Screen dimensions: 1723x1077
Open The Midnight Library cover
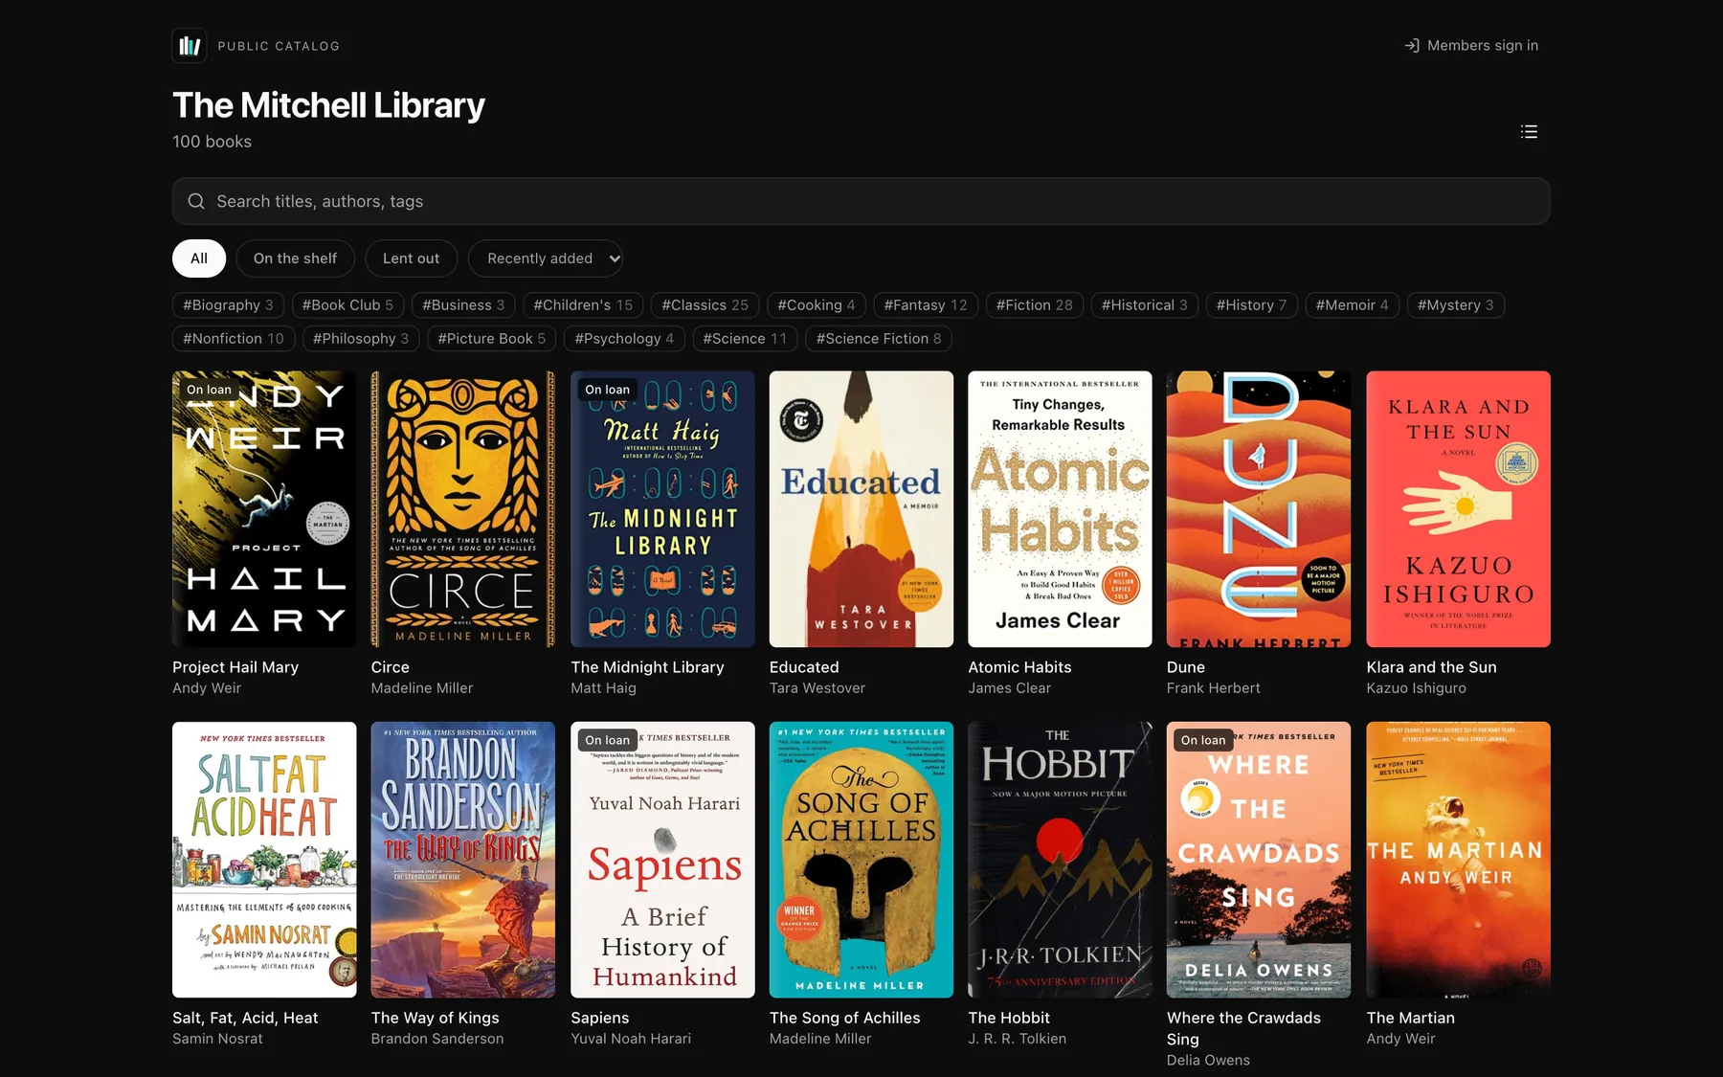pyautogui.click(x=662, y=509)
